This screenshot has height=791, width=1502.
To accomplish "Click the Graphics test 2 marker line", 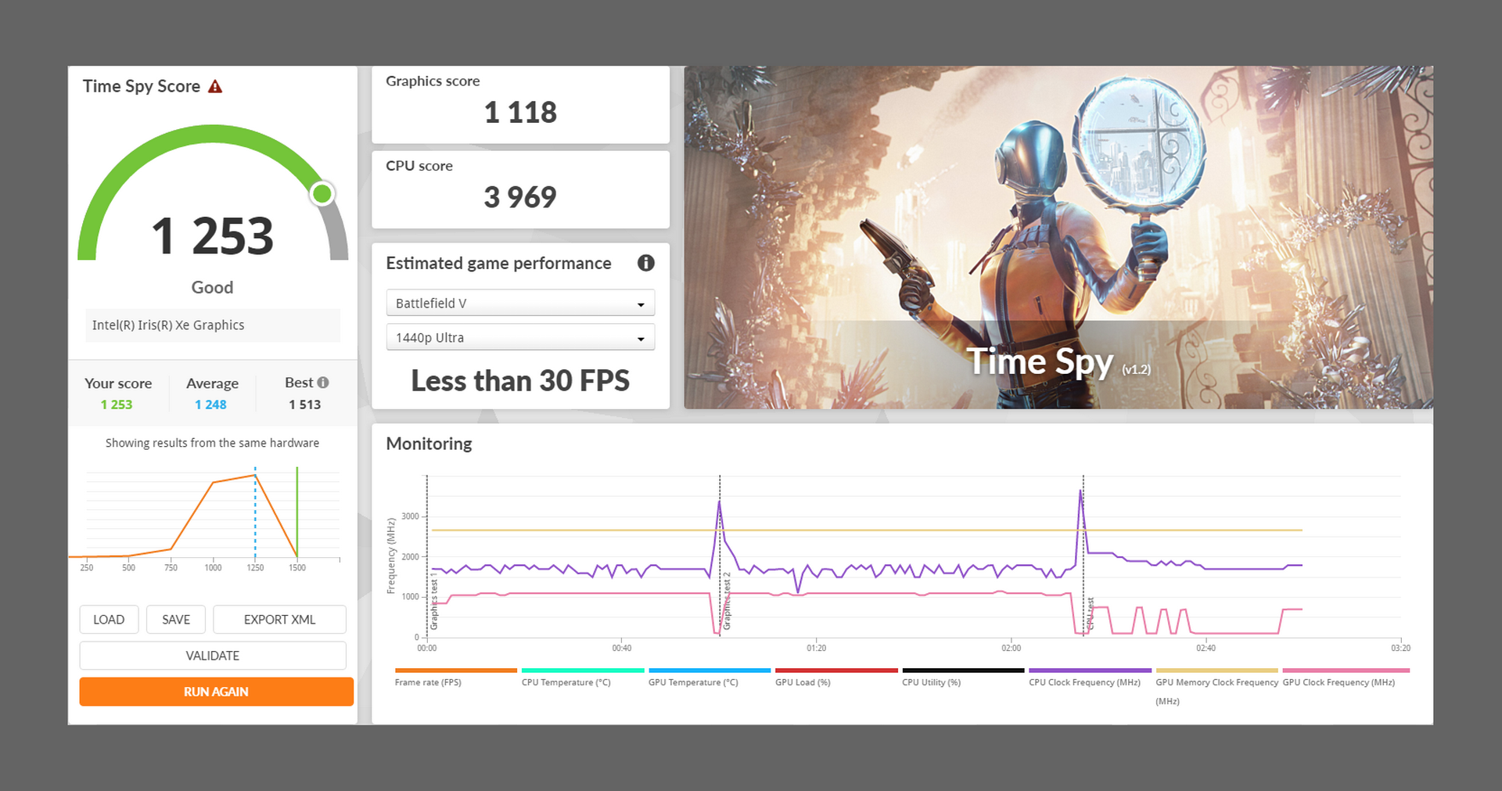I will tap(720, 555).
